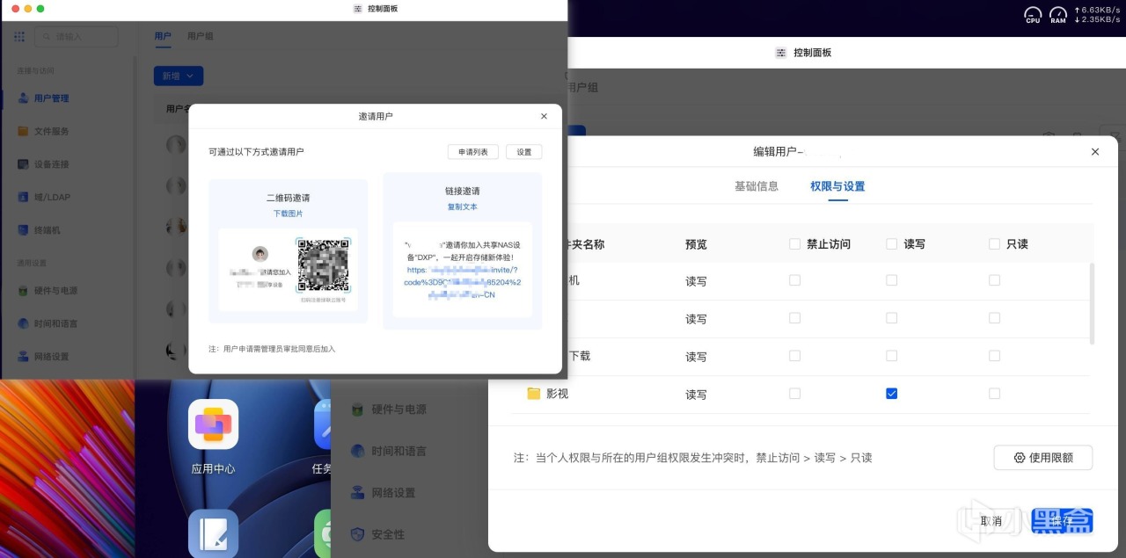
Task: Click the 网络设置 icon in left window sidebar
Action: pyautogui.click(x=24, y=357)
